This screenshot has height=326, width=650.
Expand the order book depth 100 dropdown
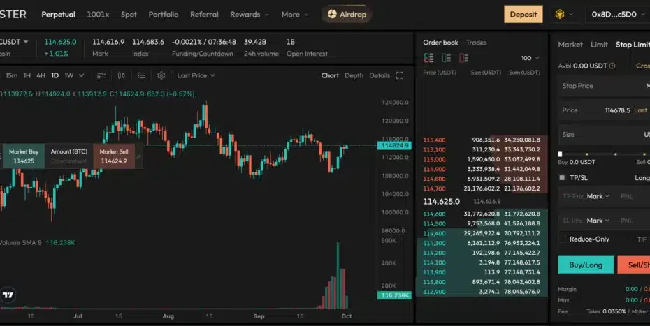pos(530,58)
